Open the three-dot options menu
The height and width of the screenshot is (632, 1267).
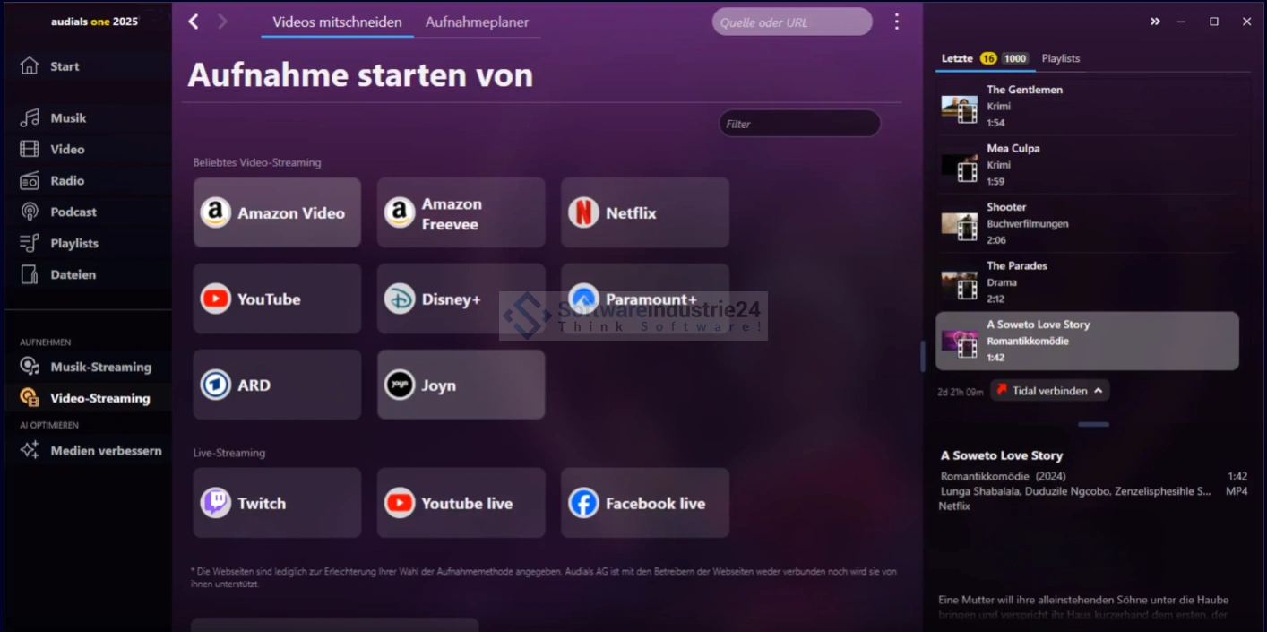896,22
